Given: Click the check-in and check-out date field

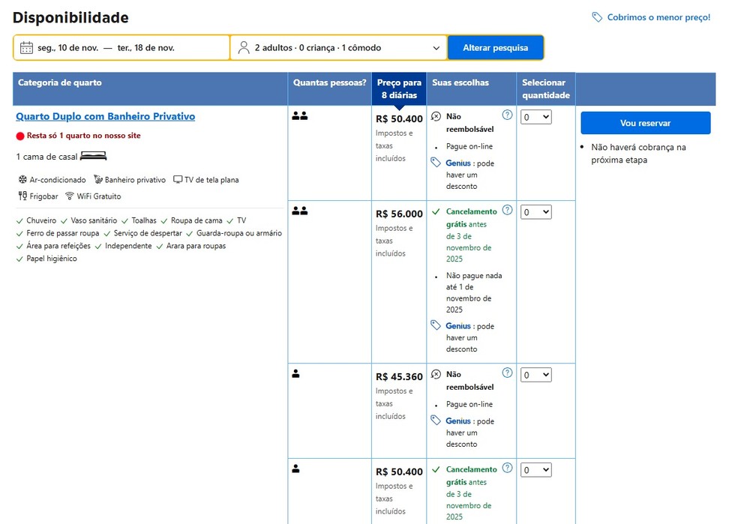Looking at the screenshot, I should click(x=121, y=48).
